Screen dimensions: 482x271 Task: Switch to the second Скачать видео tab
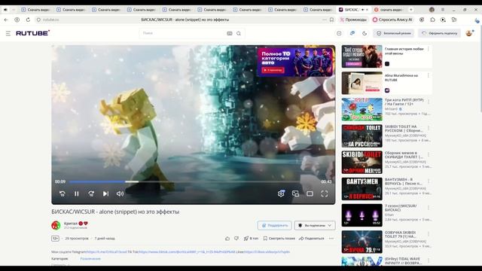71,10
